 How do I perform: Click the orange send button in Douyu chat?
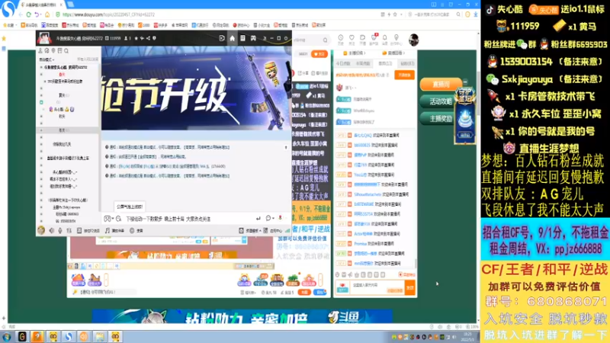[410, 288]
